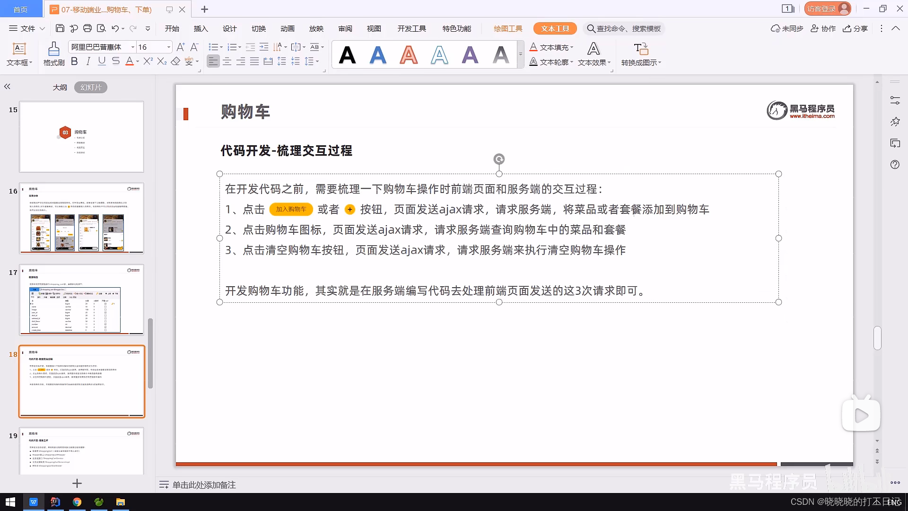This screenshot has height=511, width=908.
Task: Switch to the 设计 ribbon tab
Action: [229, 28]
